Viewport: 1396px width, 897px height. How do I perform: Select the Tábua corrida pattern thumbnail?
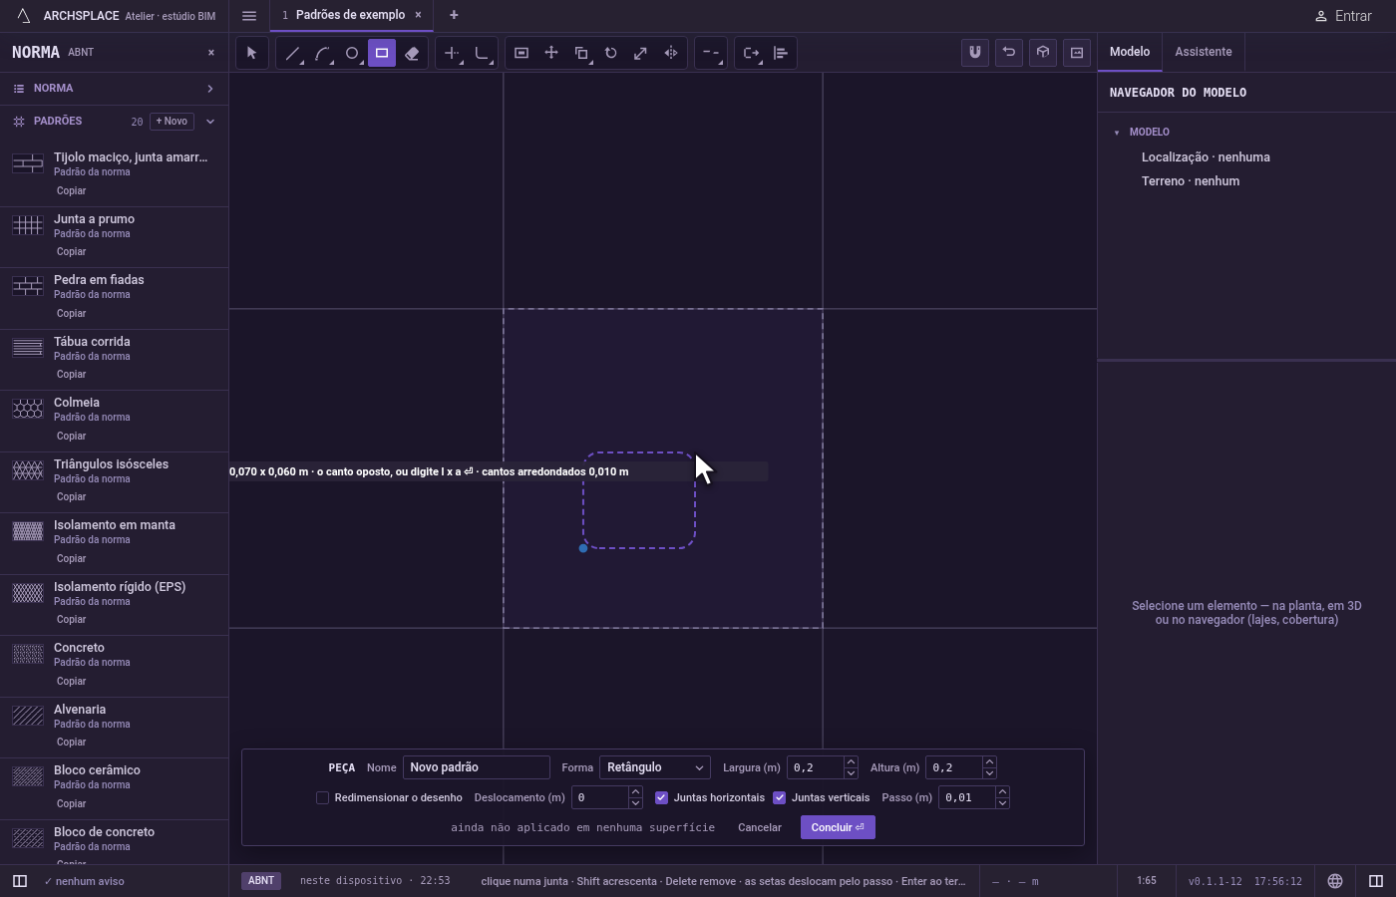[x=28, y=348]
